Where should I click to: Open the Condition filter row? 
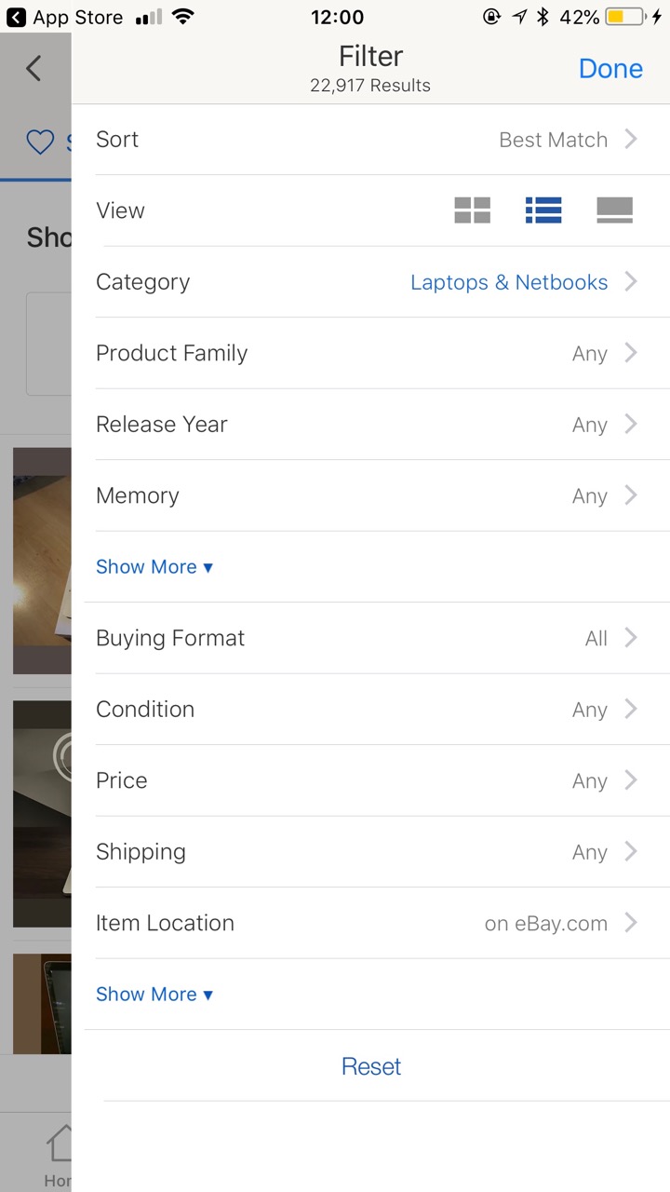click(372, 710)
